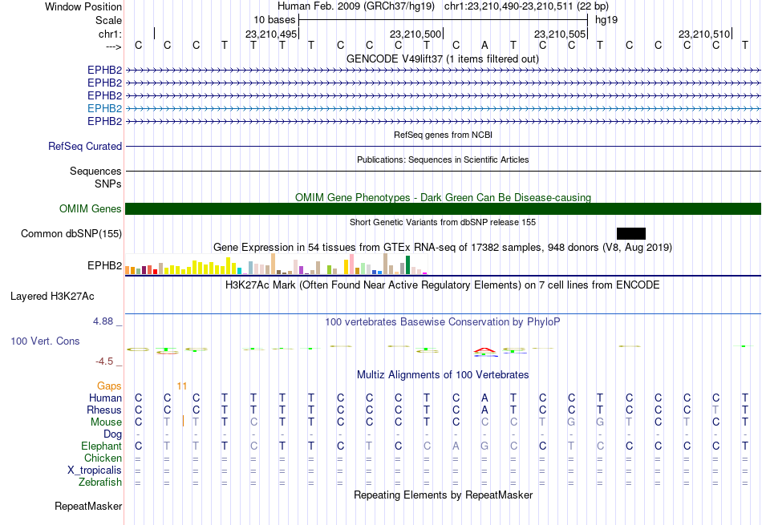
Task: Click the 23,210,510 position label
Action: coord(704,34)
